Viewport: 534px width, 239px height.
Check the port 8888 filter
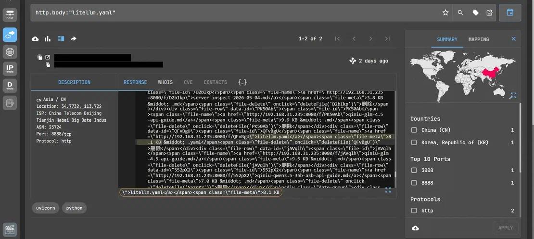point(414,183)
